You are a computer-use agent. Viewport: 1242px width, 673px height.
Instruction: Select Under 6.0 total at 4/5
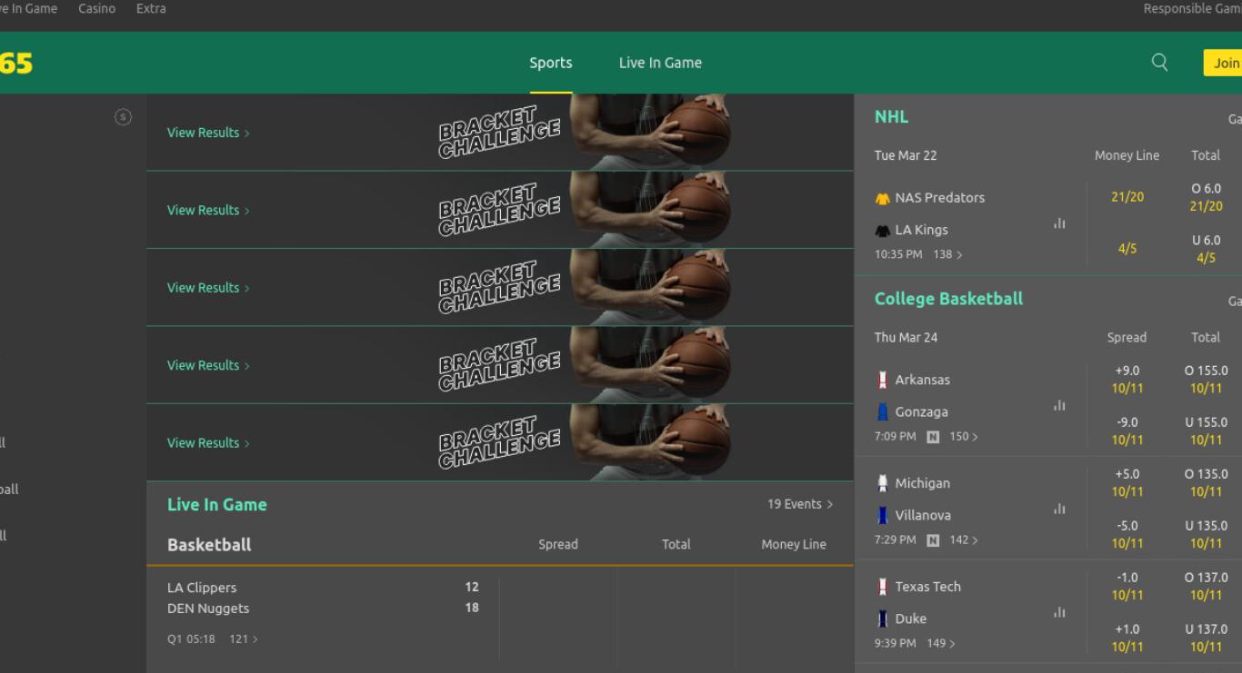1206,249
